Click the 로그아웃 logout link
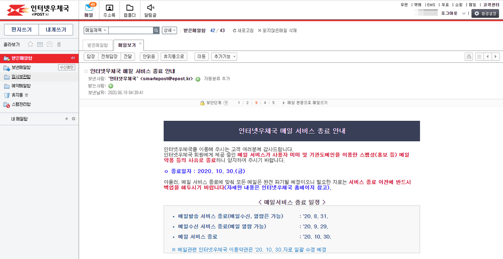The width and height of the screenshot is (503, 259). tap(450, 13)
